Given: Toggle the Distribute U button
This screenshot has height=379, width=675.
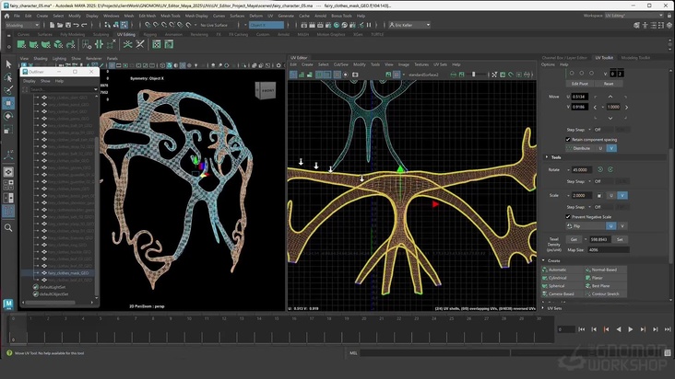Looking at the screenshot, I should point(600,148).
